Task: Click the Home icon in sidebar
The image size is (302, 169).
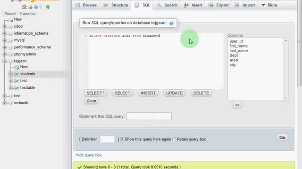Action: (24, 7)
